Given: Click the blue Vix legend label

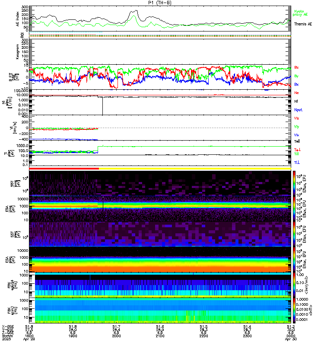Looking at the screenshot, I should coord(296,135).
